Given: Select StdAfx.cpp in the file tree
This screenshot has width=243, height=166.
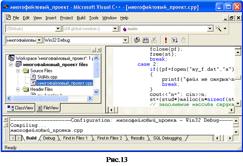Looking at the screenshot, I should pos(47,77).
